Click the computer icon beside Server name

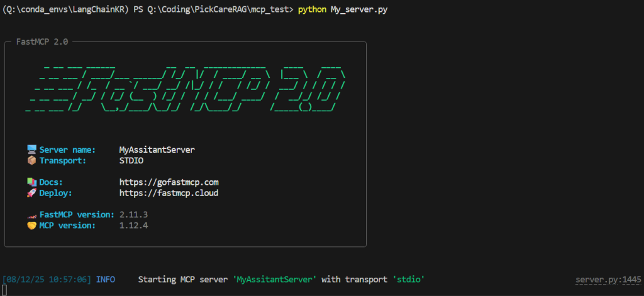point(31,150)
